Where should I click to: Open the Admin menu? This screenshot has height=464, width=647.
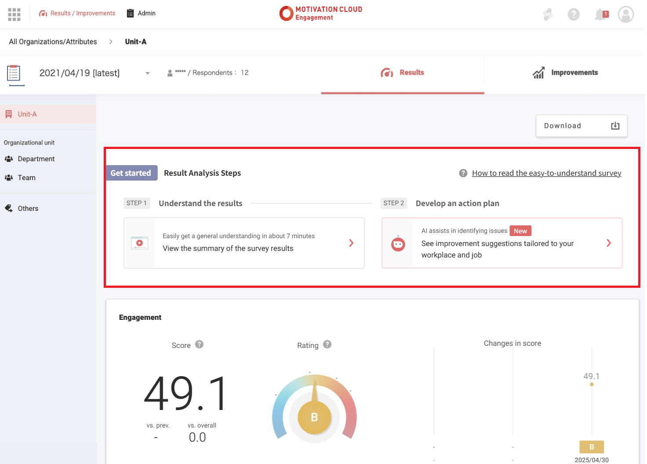point(141,13)
